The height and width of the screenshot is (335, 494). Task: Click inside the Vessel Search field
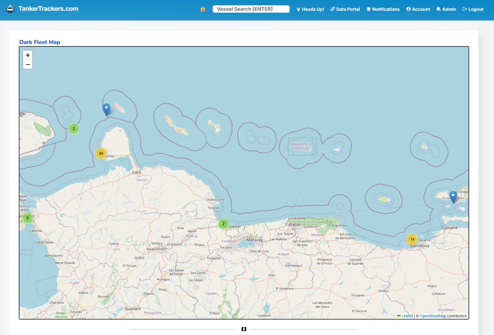(251, 9)
